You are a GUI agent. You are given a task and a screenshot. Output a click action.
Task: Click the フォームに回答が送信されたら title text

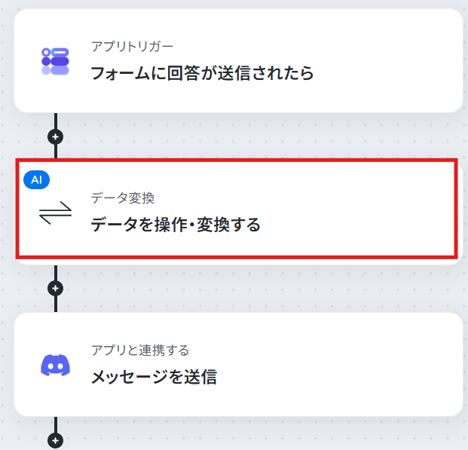pos(202,73)
